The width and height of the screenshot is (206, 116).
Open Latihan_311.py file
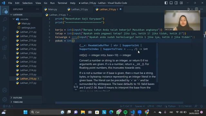point(28,57)
